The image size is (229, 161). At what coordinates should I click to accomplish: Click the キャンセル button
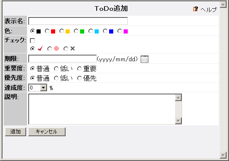click(47, 132)
